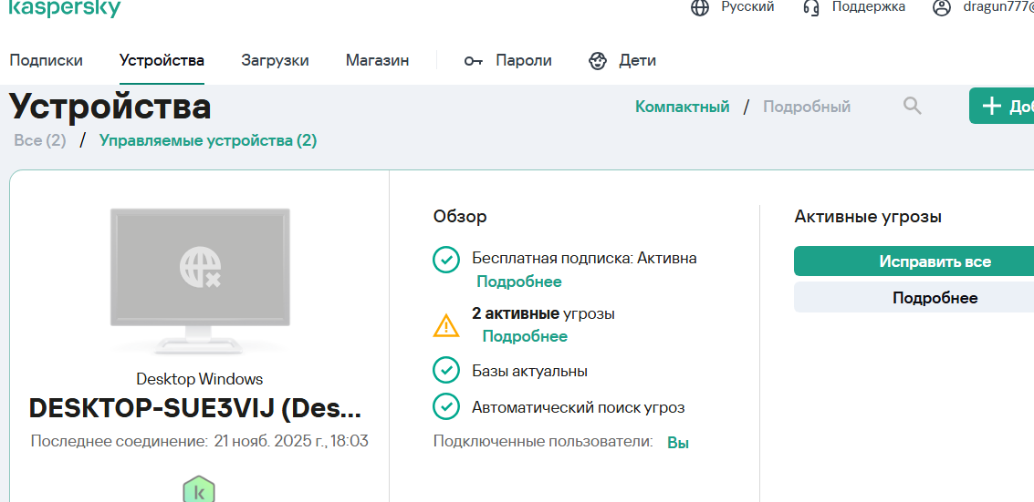
Task: Click the Базы актуальны status text
Action: point(529,371)
